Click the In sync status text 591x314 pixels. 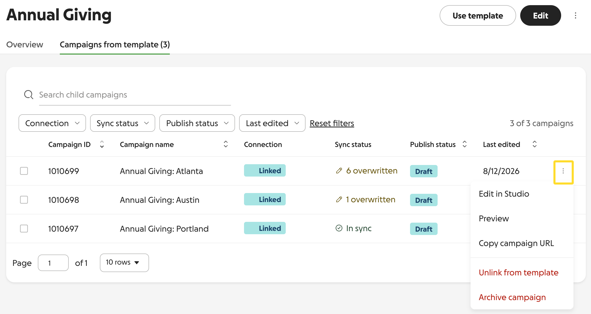coord(359,228)
